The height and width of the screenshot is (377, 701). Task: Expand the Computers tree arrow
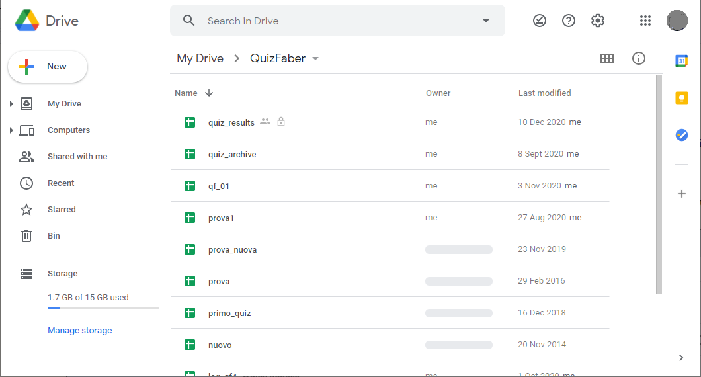[11, 130]
